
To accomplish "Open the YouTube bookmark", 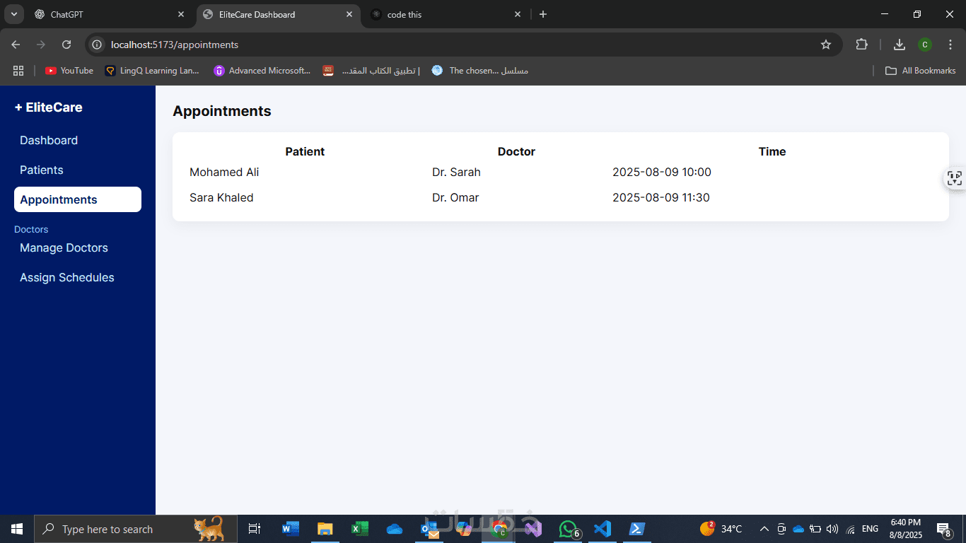I will click(69, 71).
